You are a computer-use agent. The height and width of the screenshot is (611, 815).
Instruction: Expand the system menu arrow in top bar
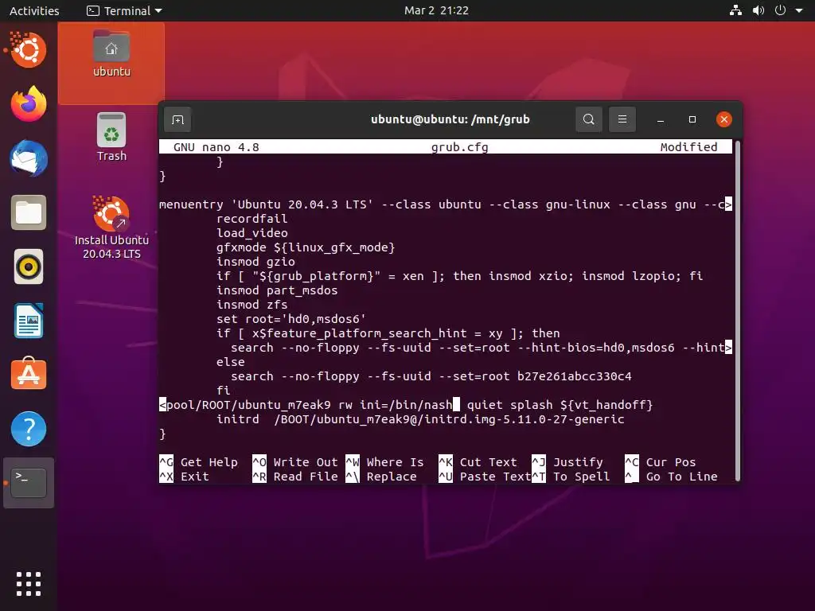tap(799, 10)
